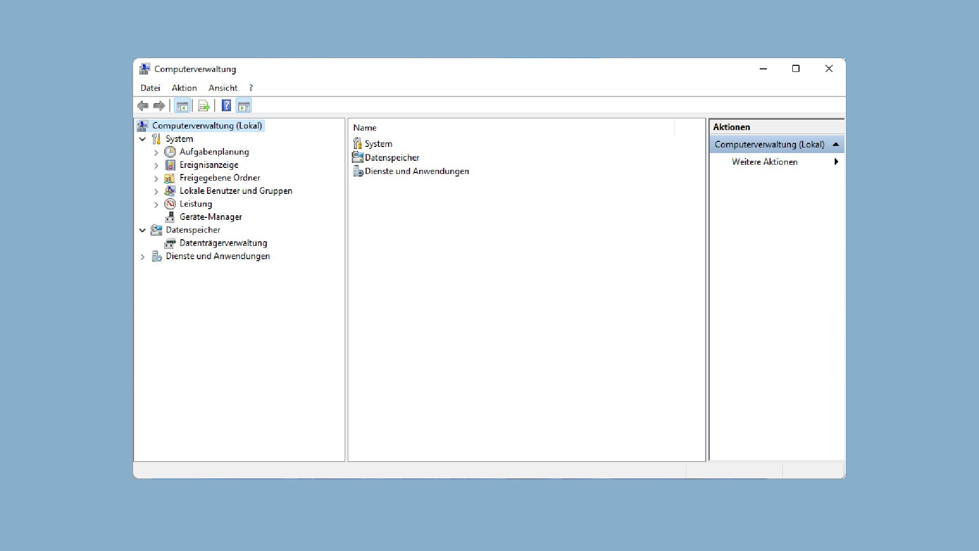
Task: Select the Leistung performance icon
Action: coord(170,204)
